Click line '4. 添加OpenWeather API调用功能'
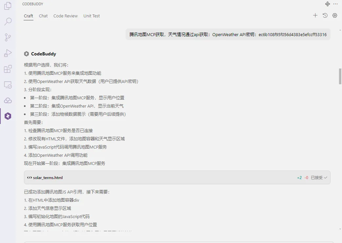Screen dimensions: 342x243 click(56, 155)
